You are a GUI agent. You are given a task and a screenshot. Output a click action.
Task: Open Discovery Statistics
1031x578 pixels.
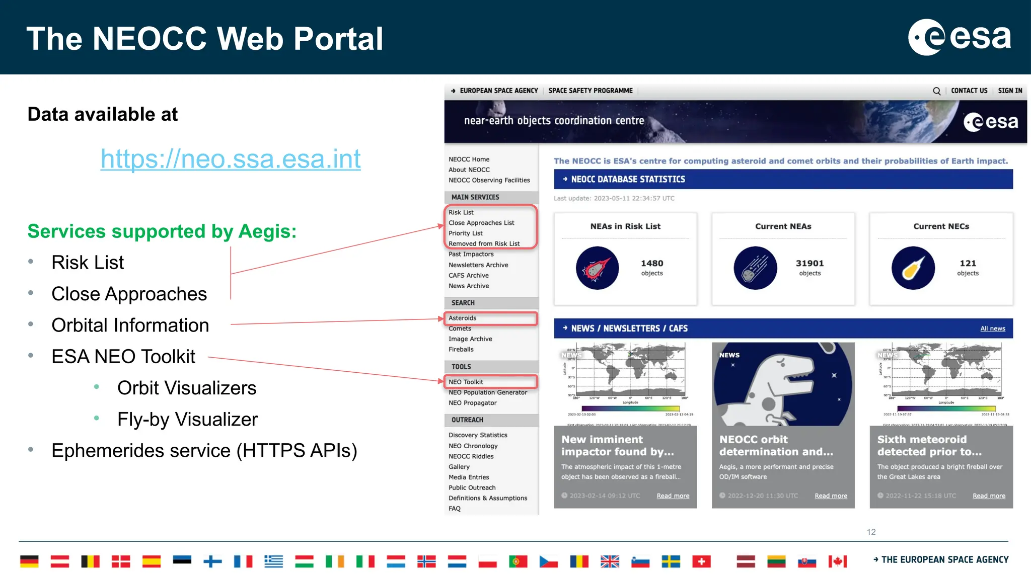tap(478, 436)
